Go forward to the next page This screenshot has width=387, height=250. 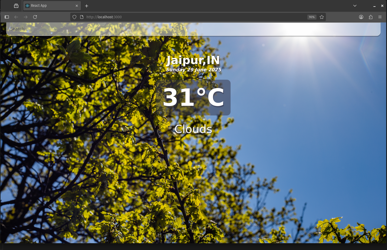[x=26, y=17]
